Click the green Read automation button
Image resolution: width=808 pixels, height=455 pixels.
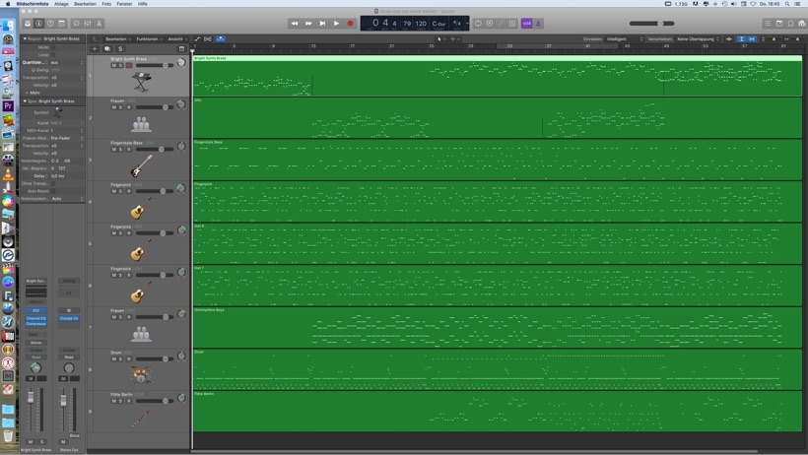(x=35, y=357)
